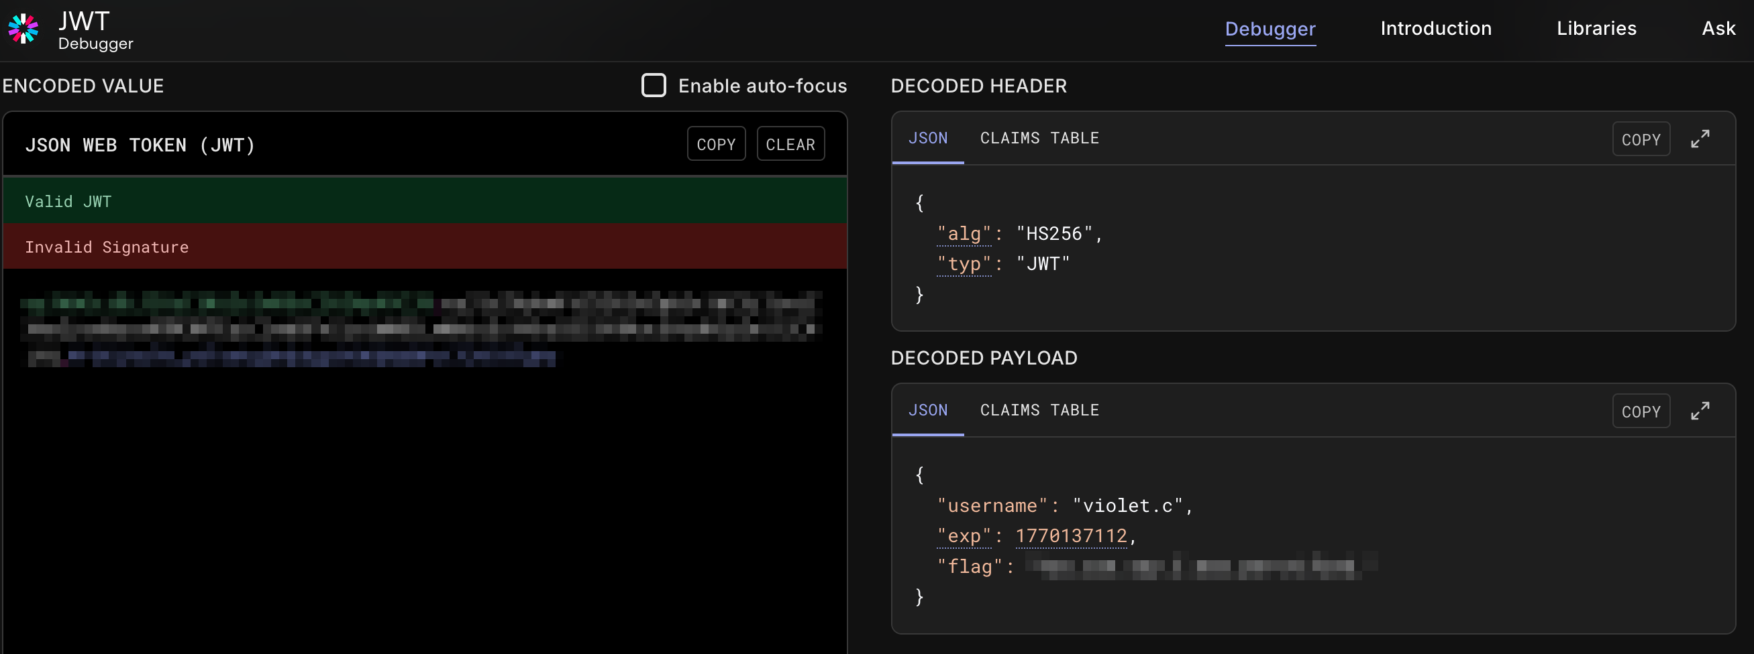Select the JSON tab in Decoded Header
1754x654 pixels.
point(927,138)
